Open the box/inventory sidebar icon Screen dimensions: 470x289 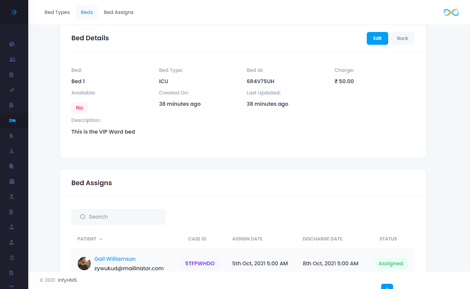pos(12,181)
